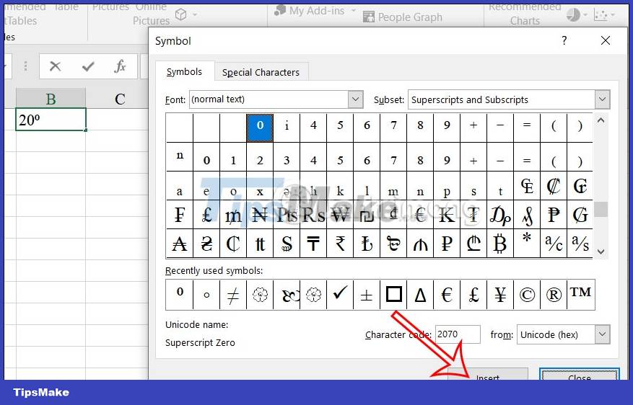
Task: Choose the Ruble sign ₽
Action: 447,244
